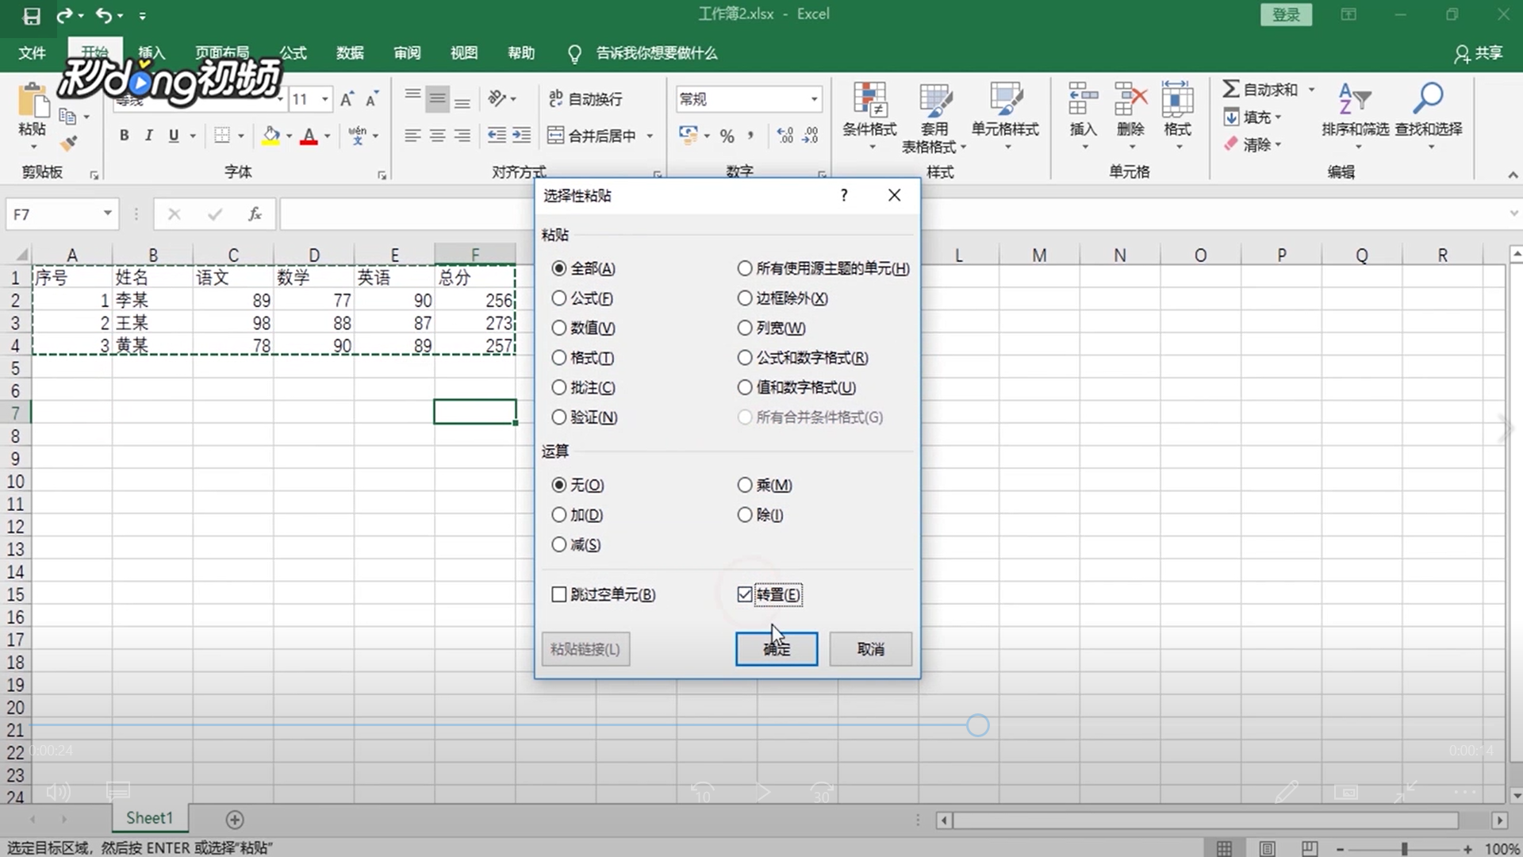Click the Undo arrow icon
1523x857 pixels.
(x=104, y=15)
